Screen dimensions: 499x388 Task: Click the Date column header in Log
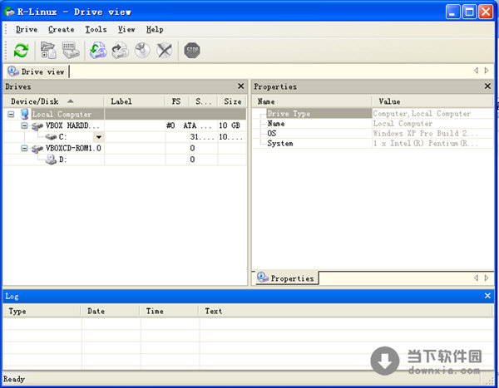110,311
